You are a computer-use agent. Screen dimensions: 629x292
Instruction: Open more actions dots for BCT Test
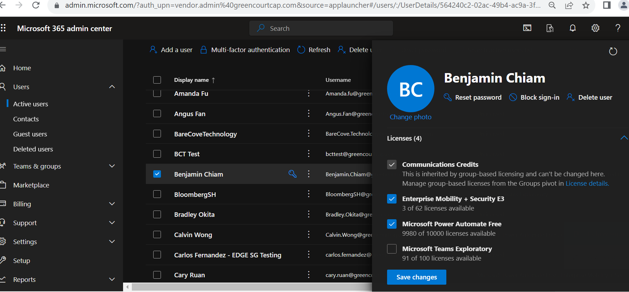click(x=309, y=154)
